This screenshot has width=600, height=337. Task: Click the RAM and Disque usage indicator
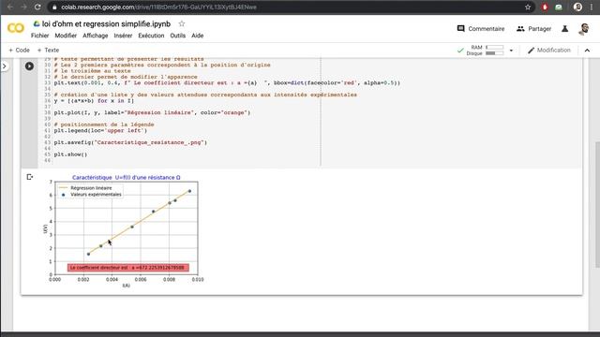tap(485, 50)
